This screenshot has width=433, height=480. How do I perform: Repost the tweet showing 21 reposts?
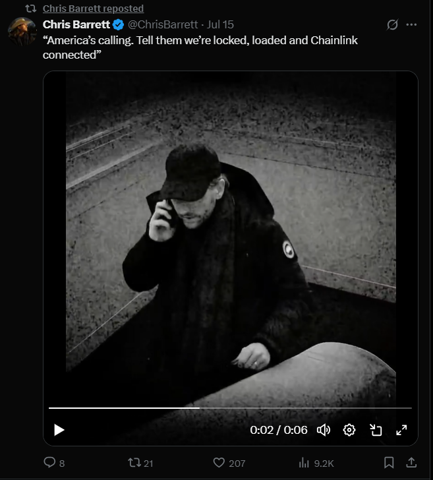(x=140, y=463)
